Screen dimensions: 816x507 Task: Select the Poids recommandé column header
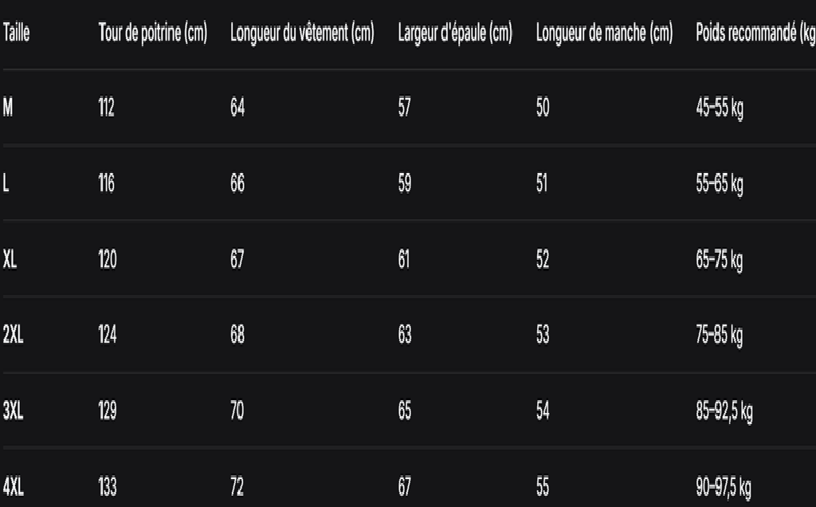click(x=755, y=33)
